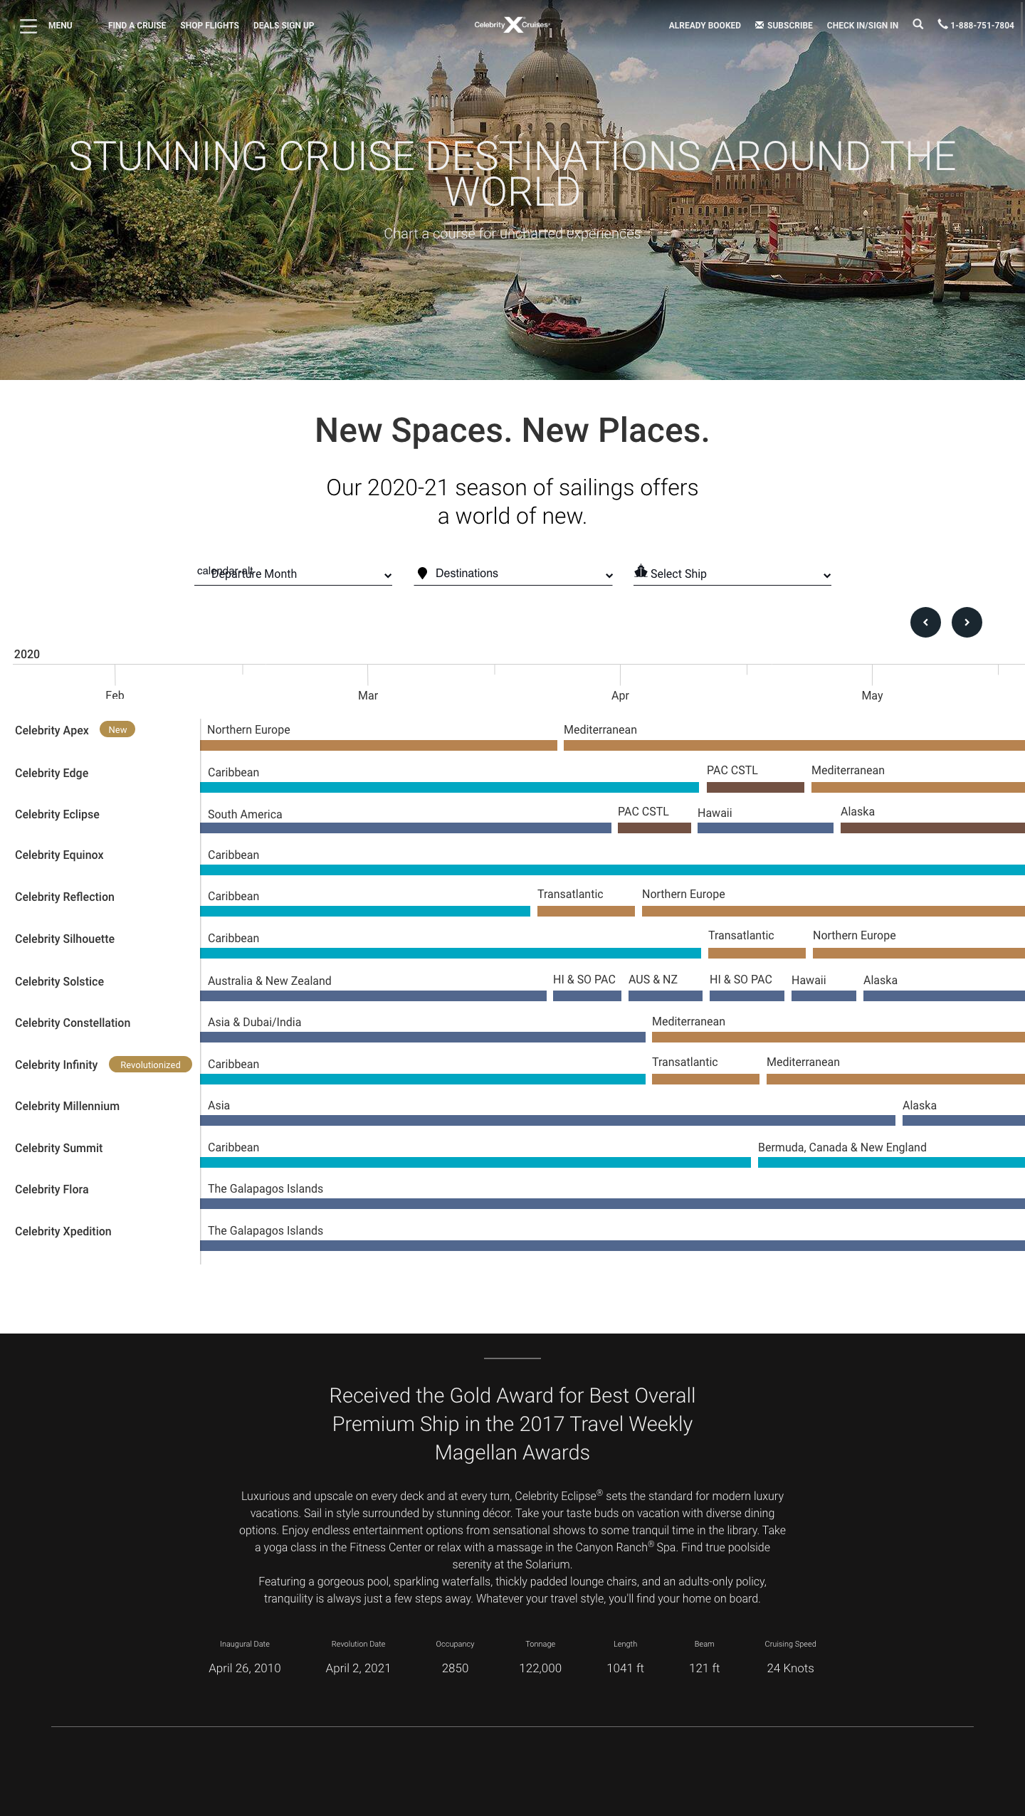Click the April 26, 2010 inaugural date
This screenshot has height=1816, width=1025.
click(x=245, y=1668)
